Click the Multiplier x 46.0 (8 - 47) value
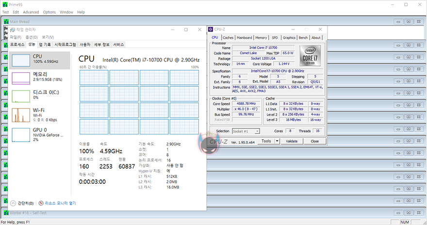Viewport: 427px width, 225px height. click(x=246, y=109)
